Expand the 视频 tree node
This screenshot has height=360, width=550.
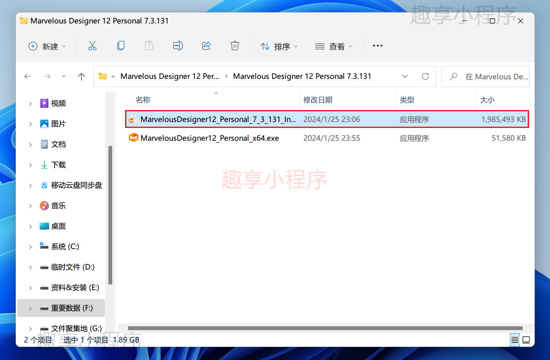30,103
